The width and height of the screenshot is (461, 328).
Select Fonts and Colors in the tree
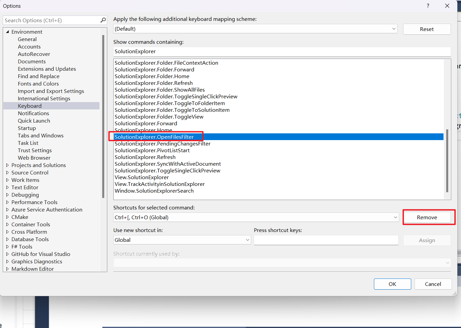click(38, 84)
